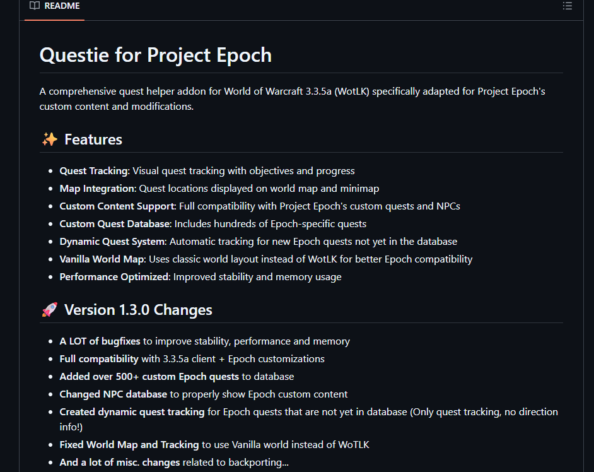The width and height of the screenshot is (594, 472).
Task: Click the Version 1.3.0 Changes heading
Action: (x=138, y=310)
